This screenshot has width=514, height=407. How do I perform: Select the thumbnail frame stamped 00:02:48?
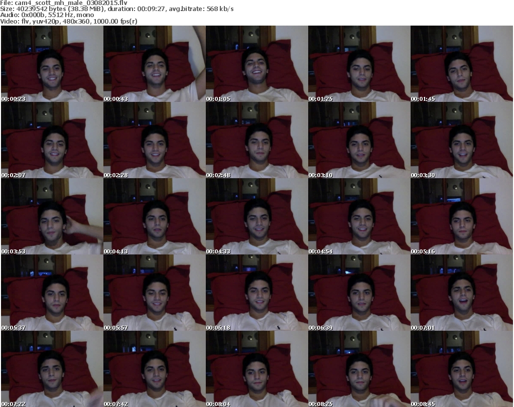pyautogui.click(x=256, y=140)
